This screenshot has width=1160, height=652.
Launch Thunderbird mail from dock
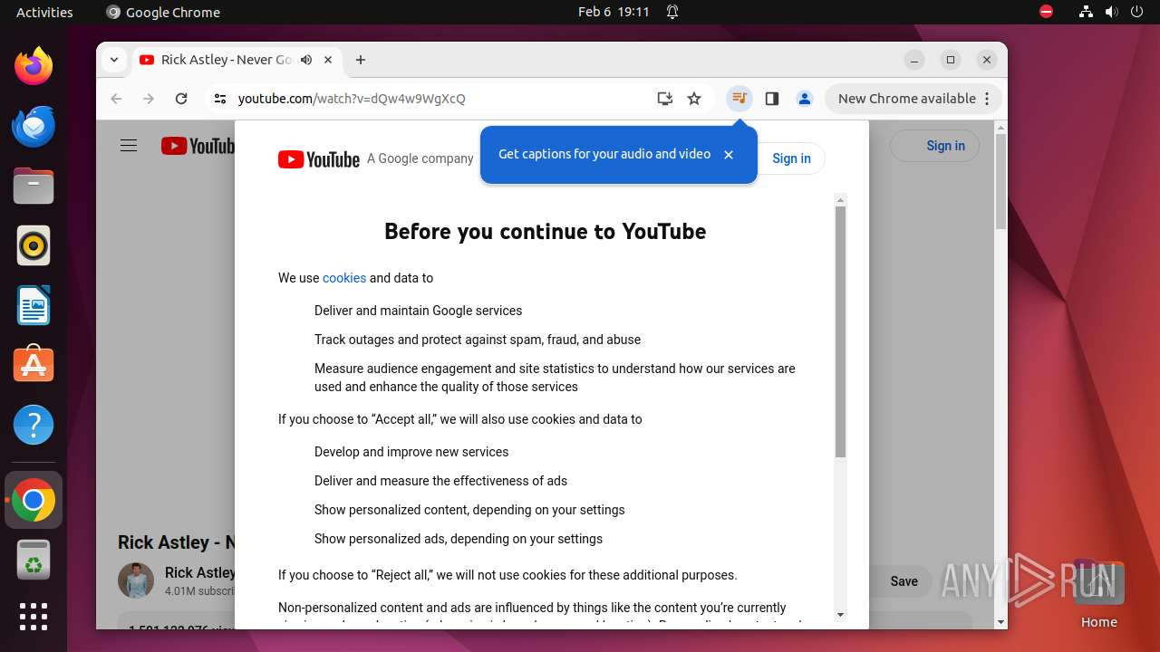(x=34, y=126)
